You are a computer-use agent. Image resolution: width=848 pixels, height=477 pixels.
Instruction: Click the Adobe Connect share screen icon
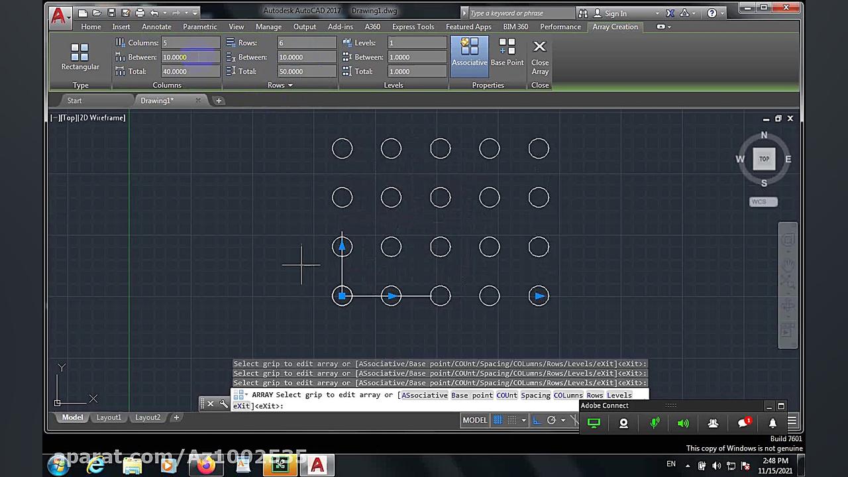click(594, 423)
